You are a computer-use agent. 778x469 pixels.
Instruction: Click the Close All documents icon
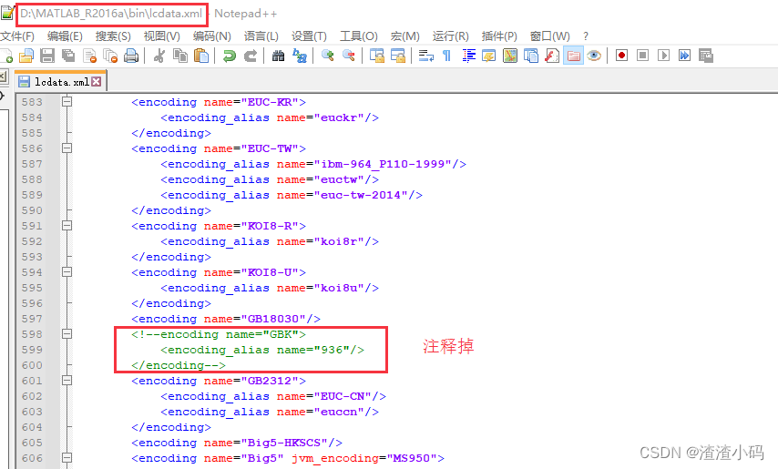[x=110, y=56]
